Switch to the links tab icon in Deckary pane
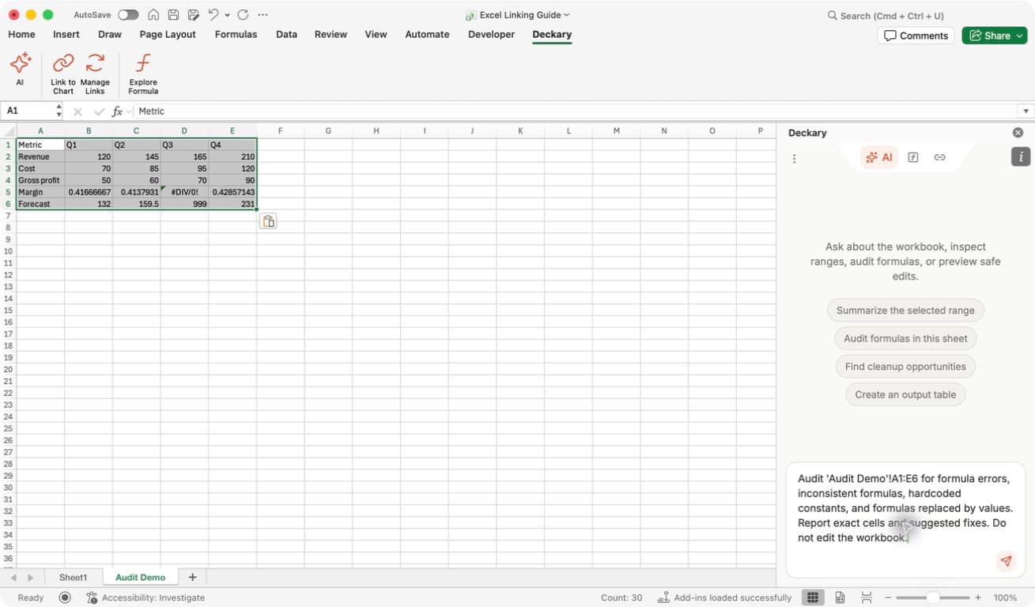Viewport: 1035px width, 607px height. pos(939,157)
